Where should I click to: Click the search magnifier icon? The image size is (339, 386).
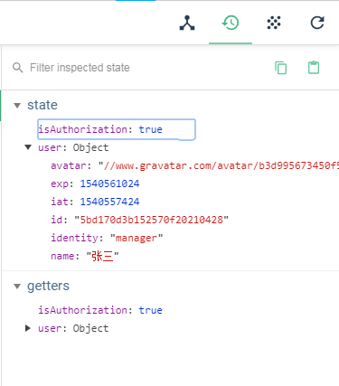pyautogui.click(x=18, y=68)
